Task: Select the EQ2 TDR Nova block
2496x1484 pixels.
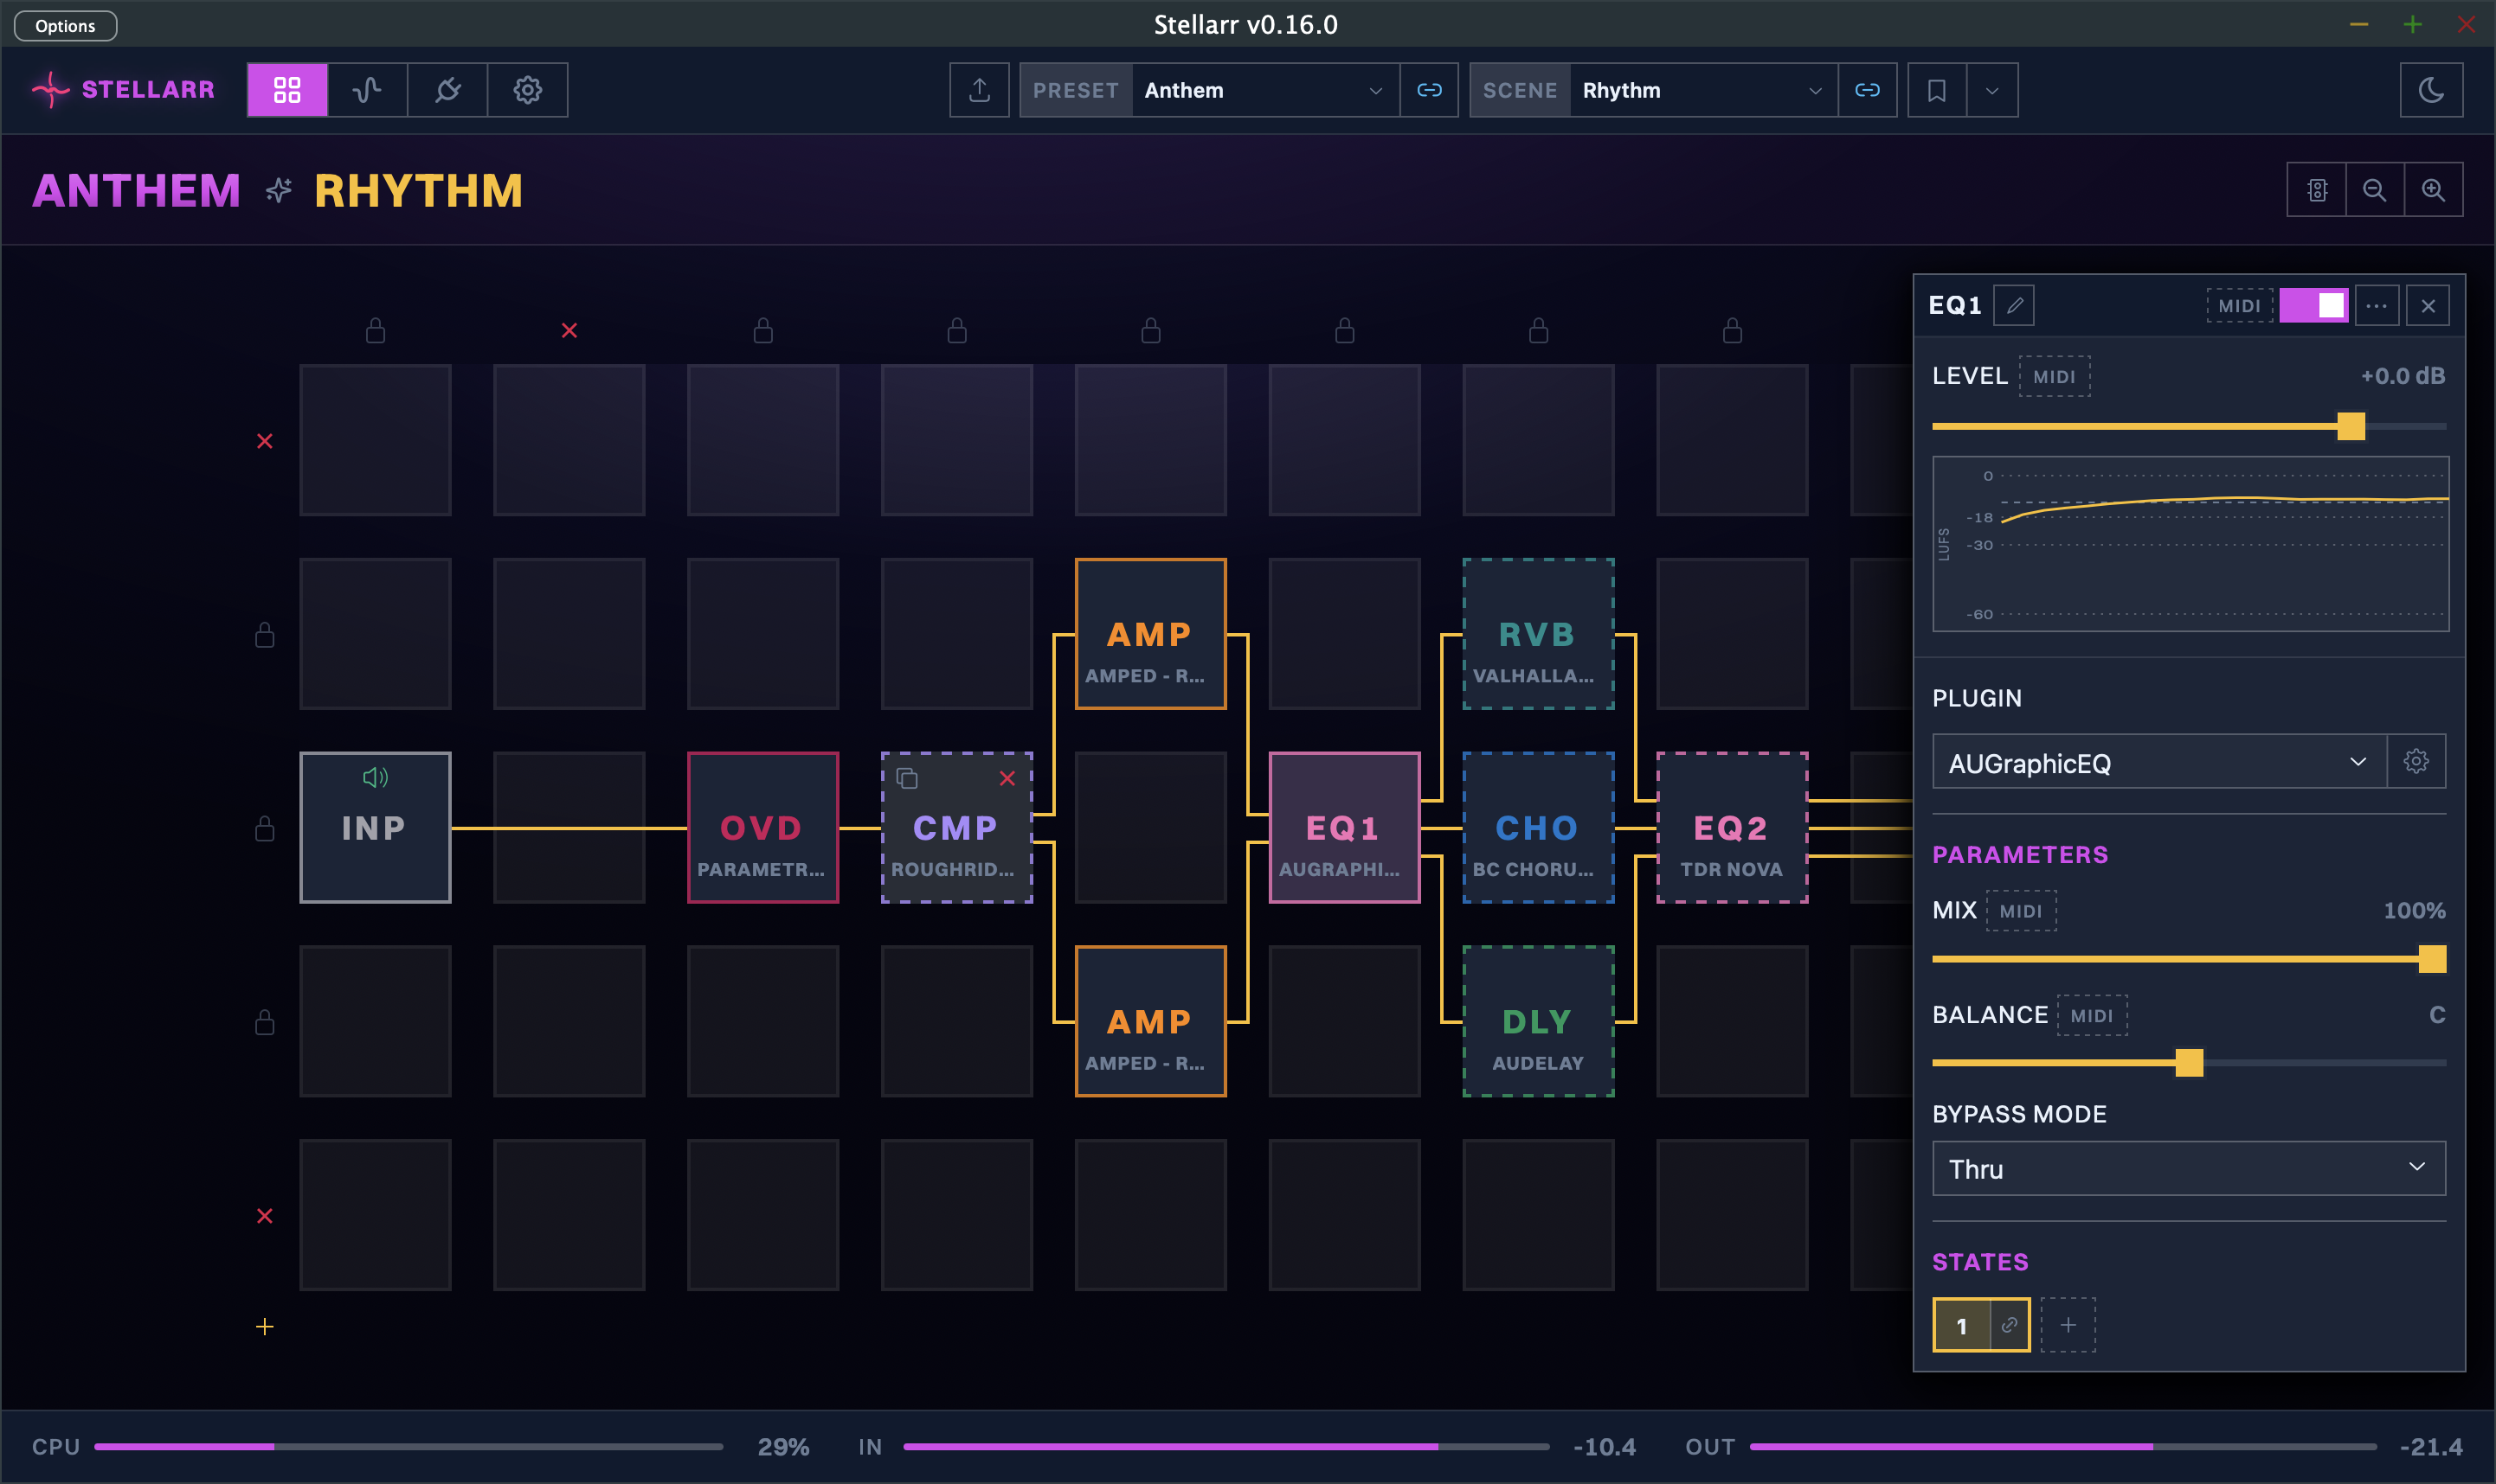Action: [1733, 828]
